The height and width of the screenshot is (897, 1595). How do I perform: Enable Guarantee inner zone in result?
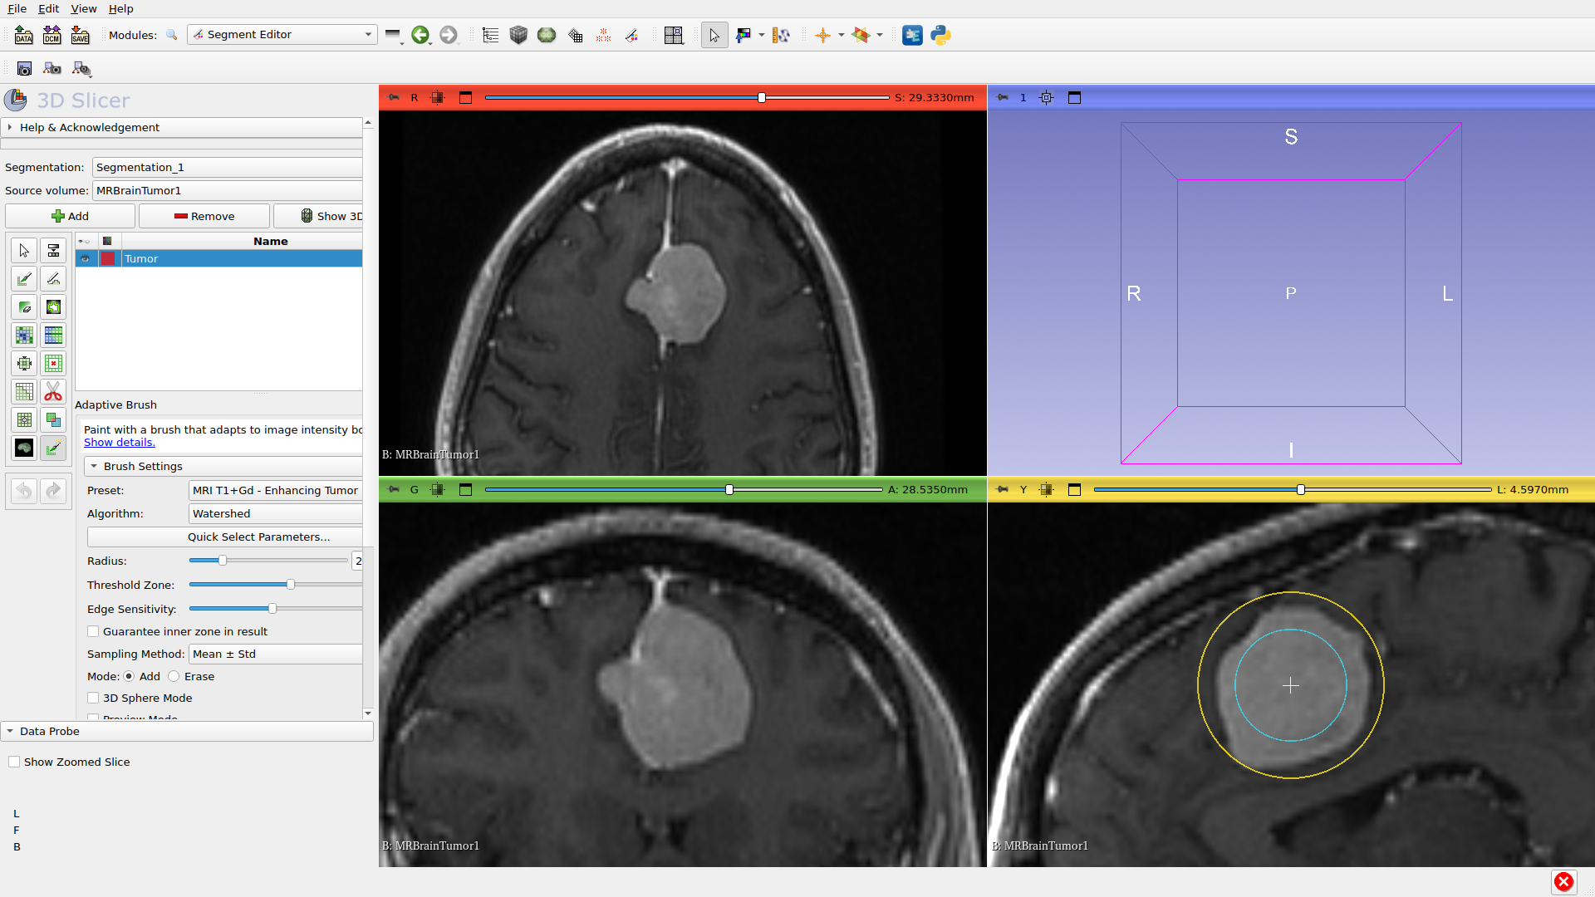tap(93, 631)
